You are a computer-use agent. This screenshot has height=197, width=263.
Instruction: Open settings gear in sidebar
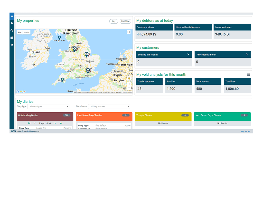click(12, 45)
